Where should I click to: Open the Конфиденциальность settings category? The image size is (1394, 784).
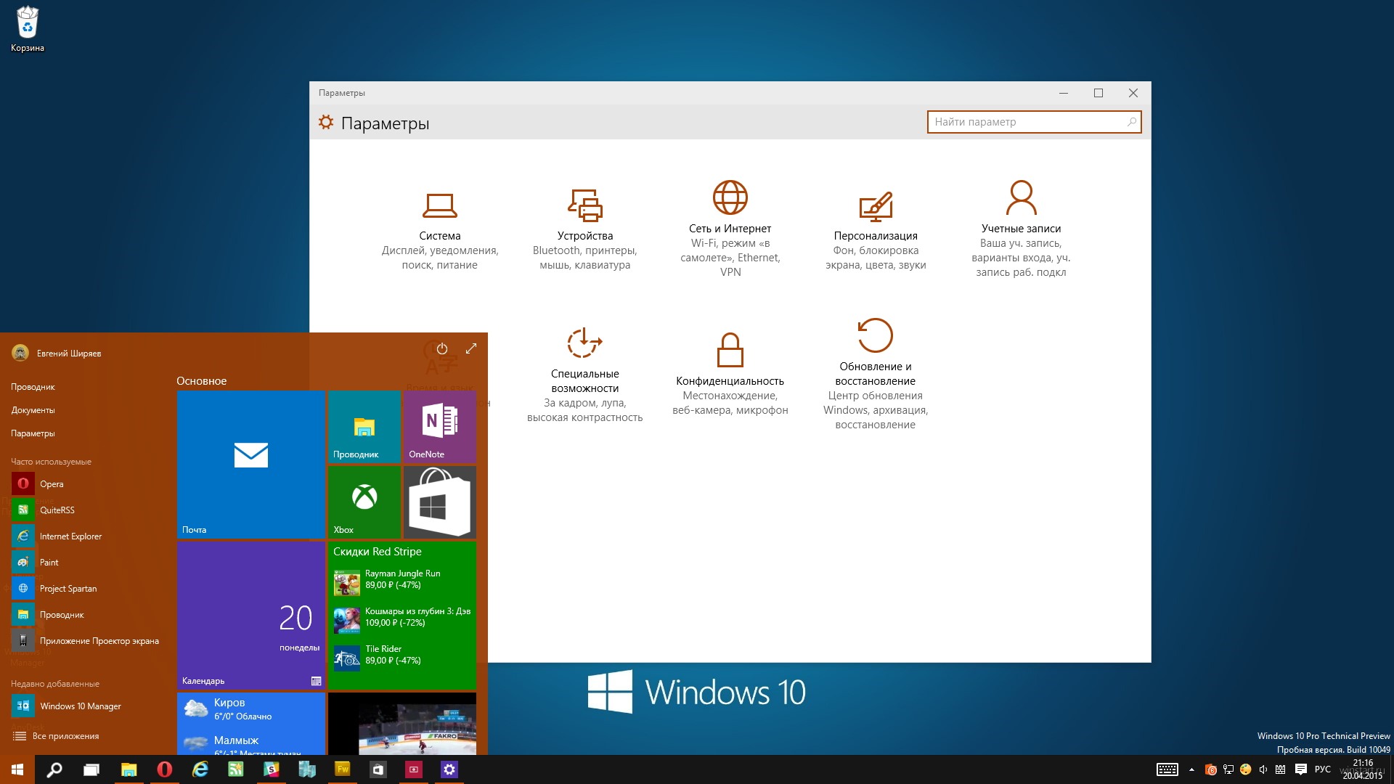coord(730,375)
